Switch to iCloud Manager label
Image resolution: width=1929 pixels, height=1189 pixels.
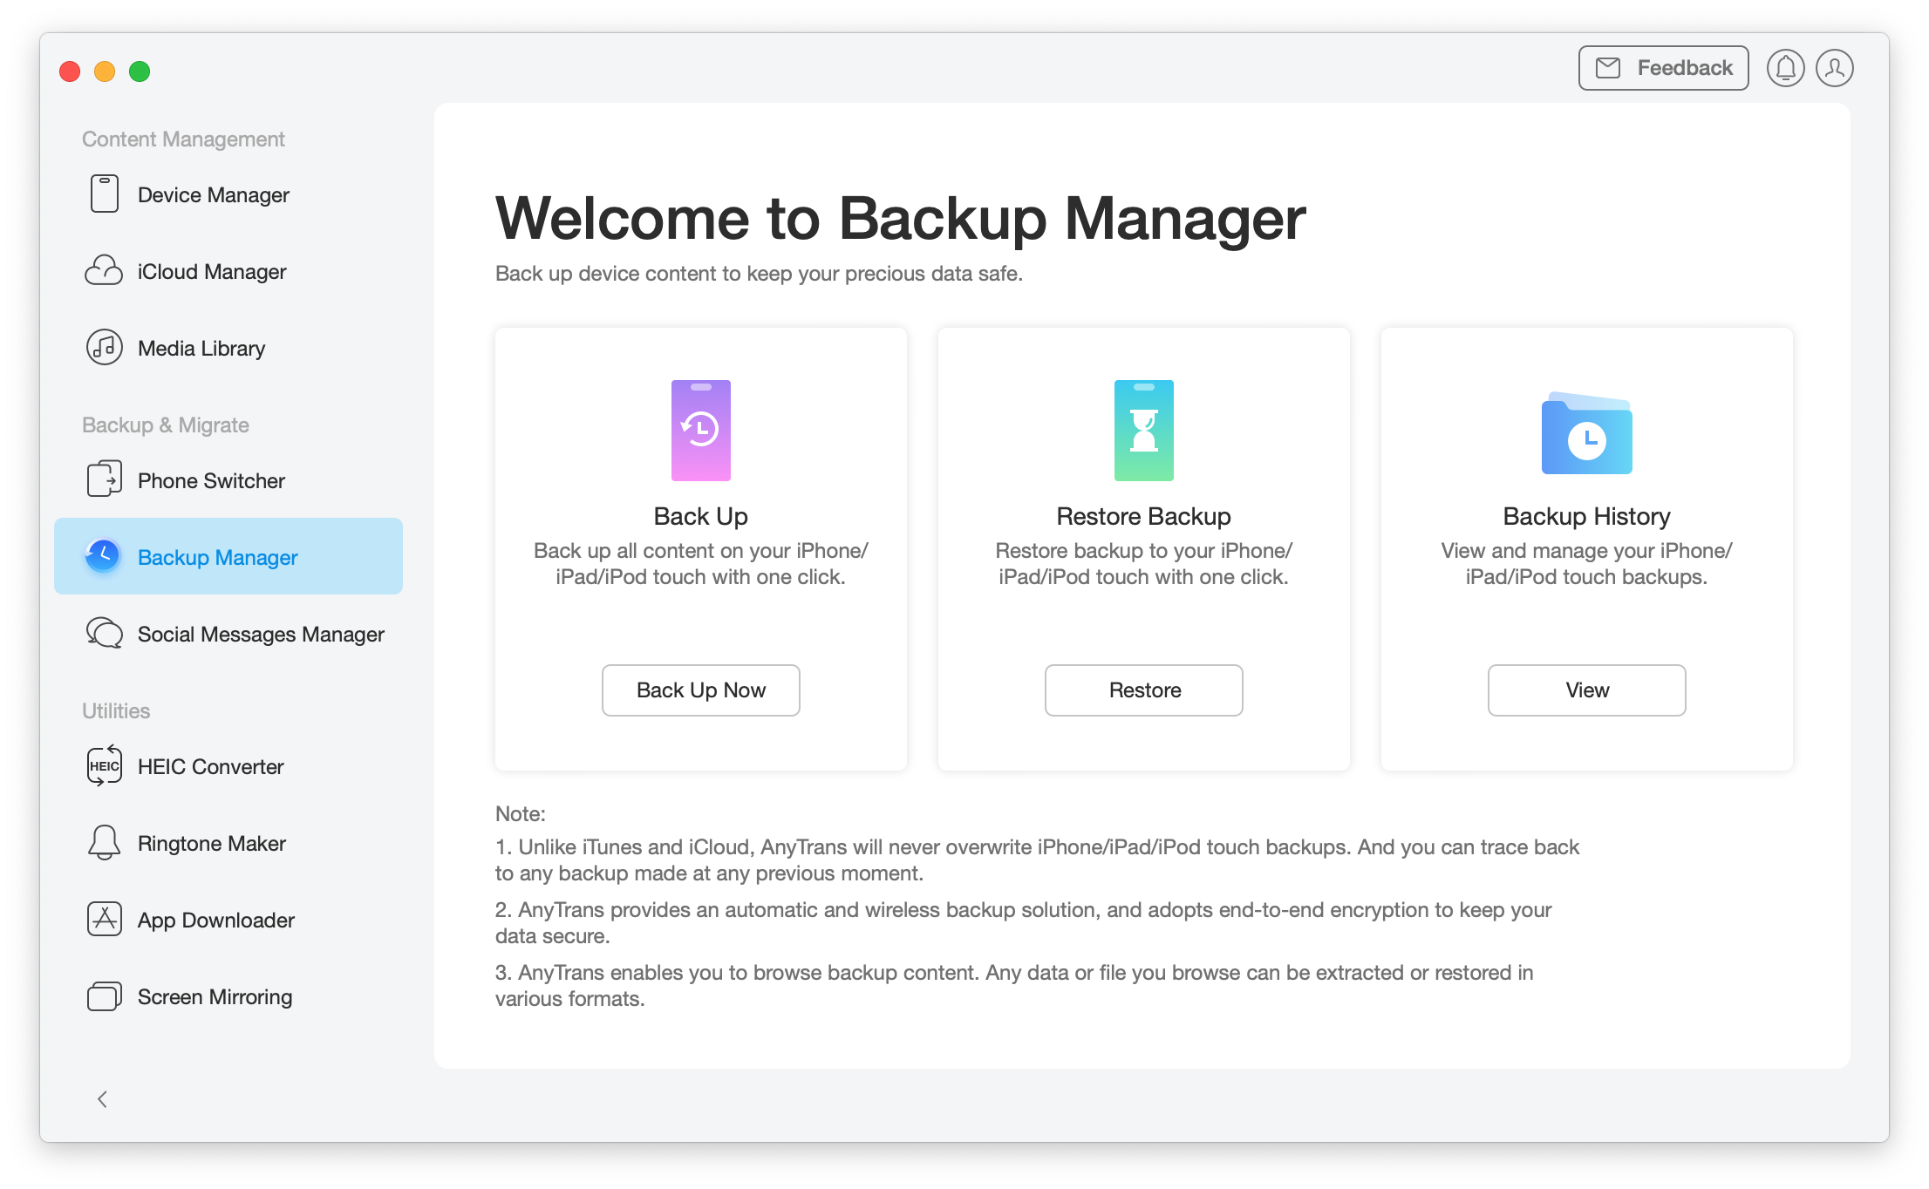tap(212, 272)
